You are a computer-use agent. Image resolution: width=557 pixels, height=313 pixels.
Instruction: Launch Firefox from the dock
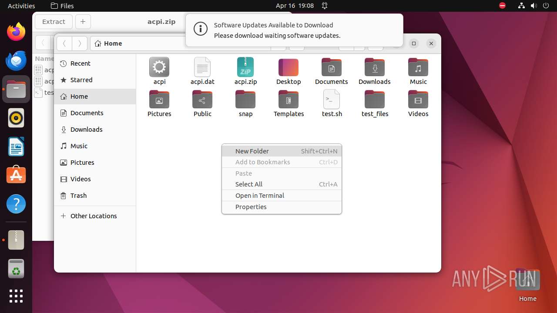pos(16,32)
